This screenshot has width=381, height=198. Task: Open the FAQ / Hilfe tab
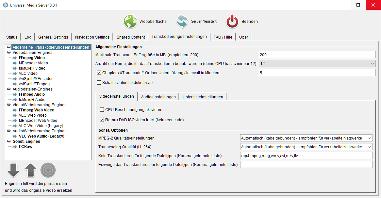coord(223,37)
